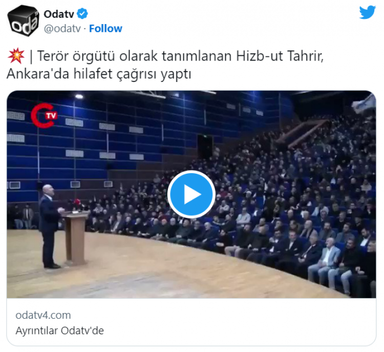
Task: Click the "Ankara'da hilafet çağrısı yaptı" text
Action: 99,74
